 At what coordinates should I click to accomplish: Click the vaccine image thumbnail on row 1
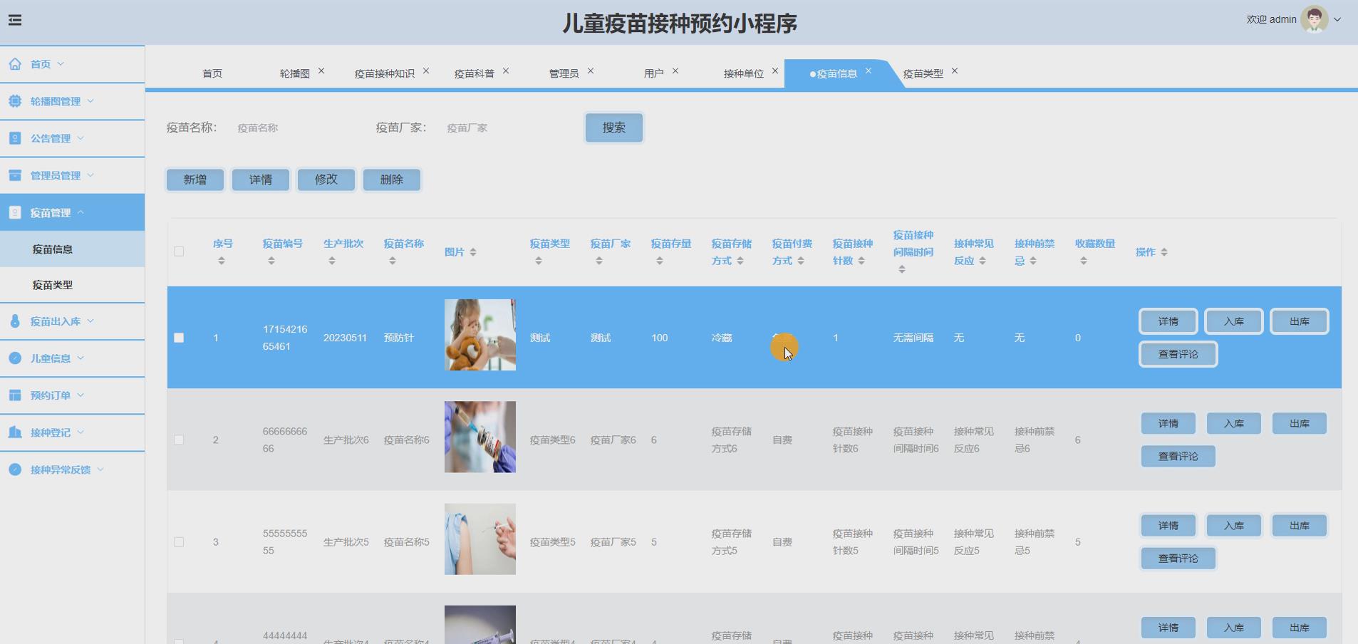[x=480, y=335]
